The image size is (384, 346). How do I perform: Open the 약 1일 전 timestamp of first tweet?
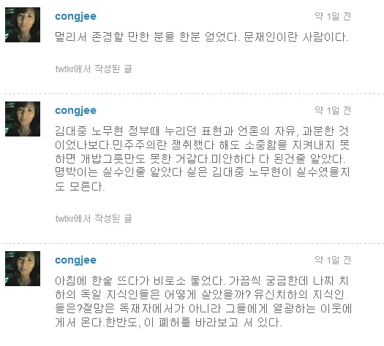[x=333, y=16]
